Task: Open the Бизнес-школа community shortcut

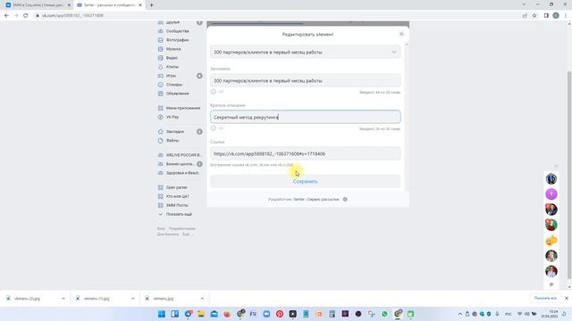Action: tap(180, 164)
